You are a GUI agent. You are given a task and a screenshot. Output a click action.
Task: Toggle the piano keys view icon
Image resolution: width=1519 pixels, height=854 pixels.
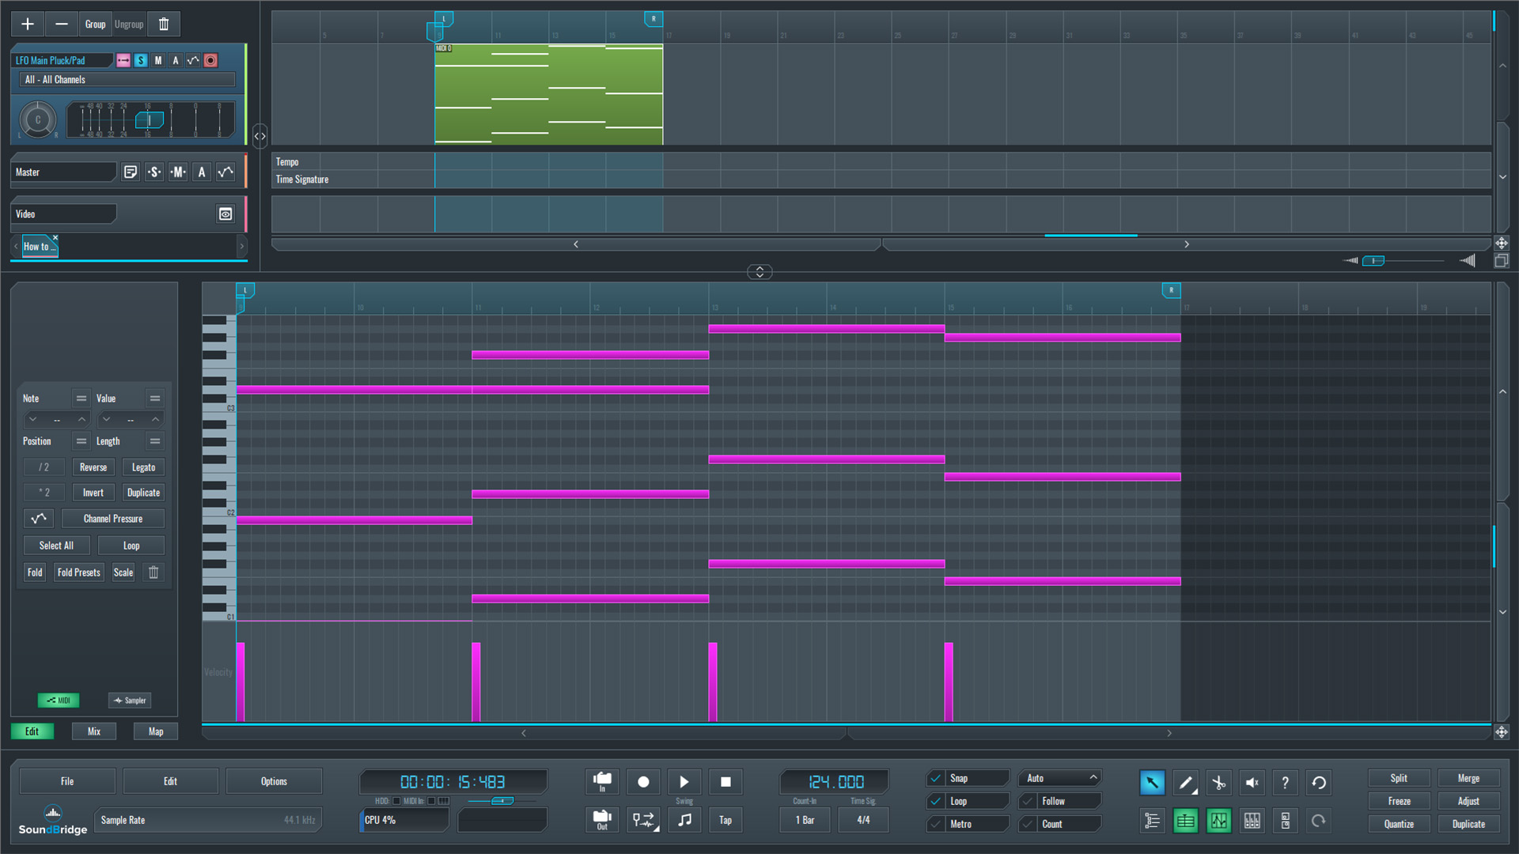coord(1252,821)
